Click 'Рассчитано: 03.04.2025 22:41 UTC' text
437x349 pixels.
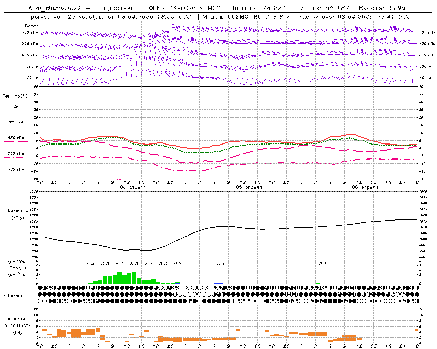tap(354, 17)
